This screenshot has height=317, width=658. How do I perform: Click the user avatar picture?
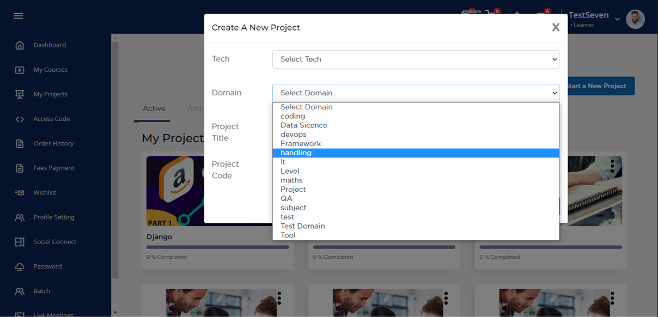(x=635, y=19)
